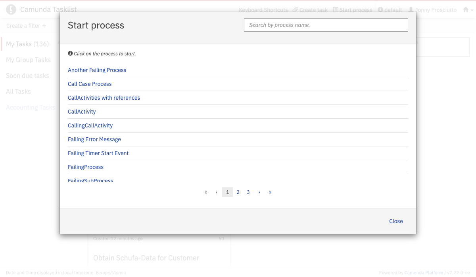Jump to last page using double-right arrow
Screen dimensions: 476x277
point(270,192)
